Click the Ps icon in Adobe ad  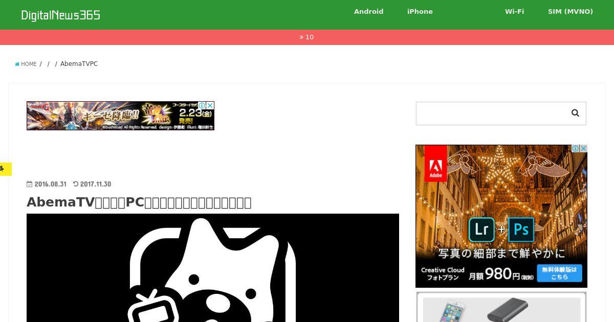pos(521,230)
